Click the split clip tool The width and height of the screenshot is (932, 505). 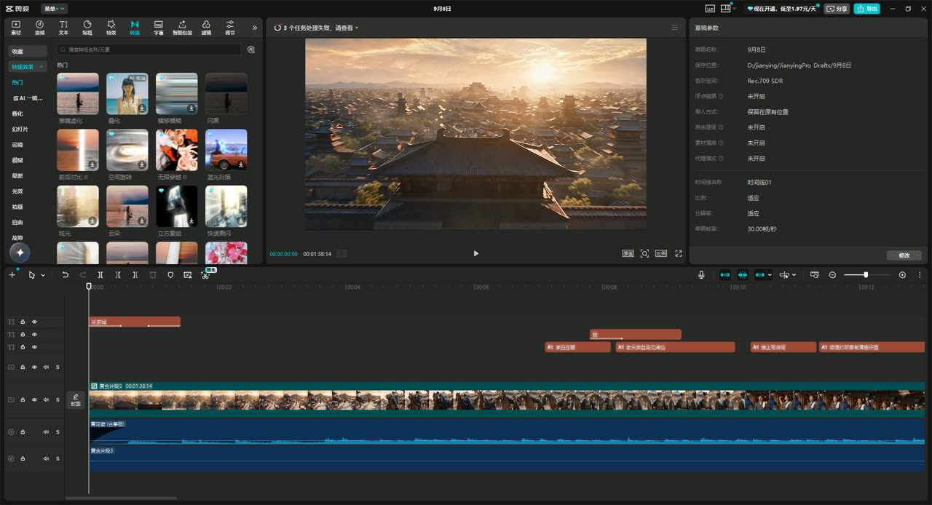coord(100,275)
